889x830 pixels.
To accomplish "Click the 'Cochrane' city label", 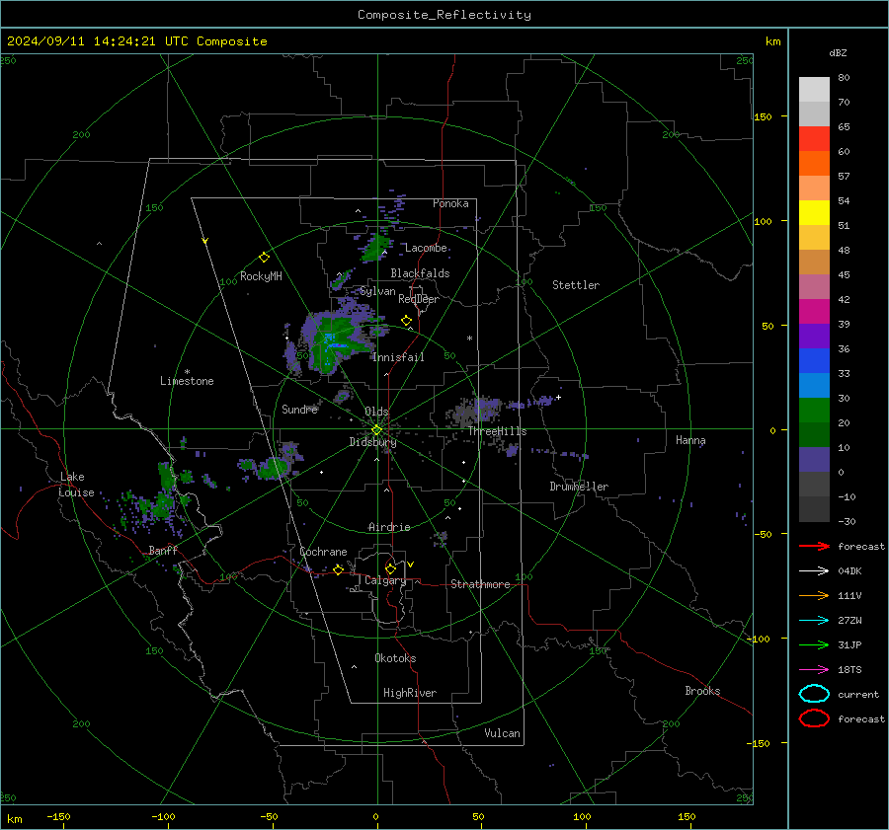I will (323, 552).
